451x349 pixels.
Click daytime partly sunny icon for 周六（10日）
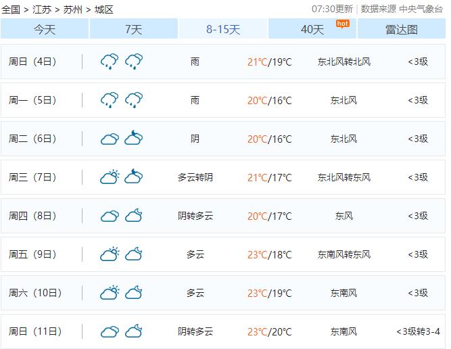pos(110,292)
